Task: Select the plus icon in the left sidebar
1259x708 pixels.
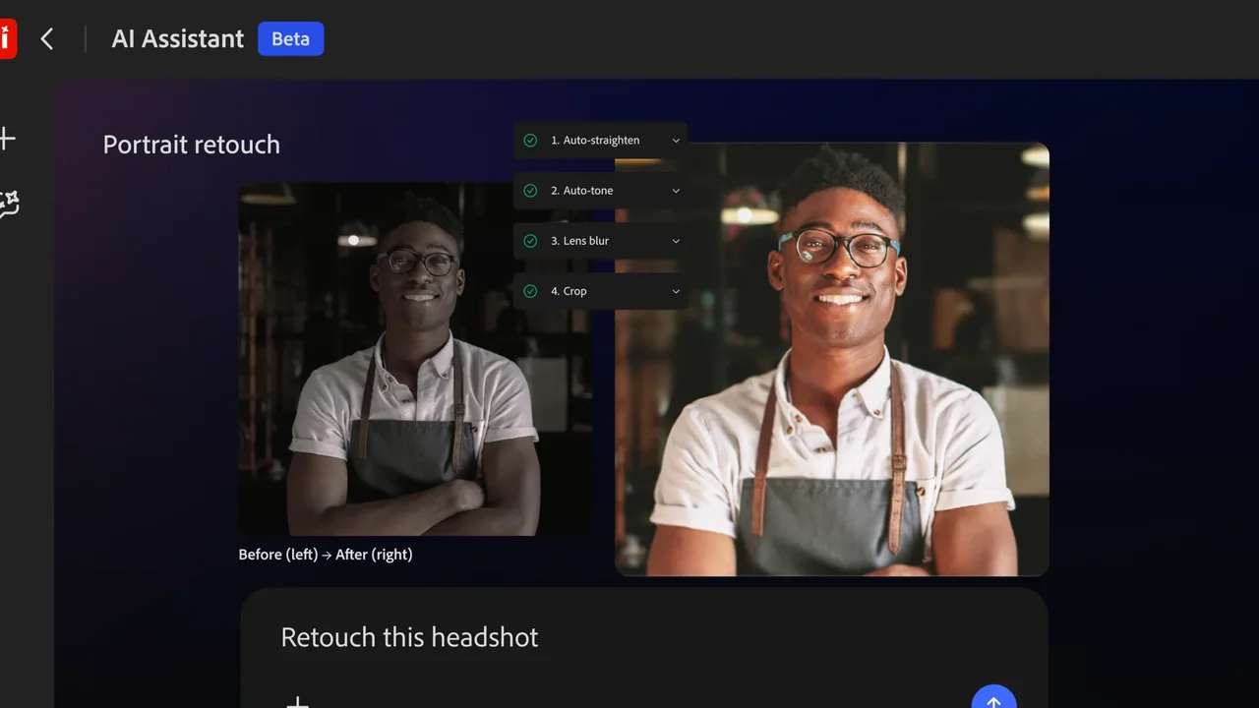Action: 8,138
